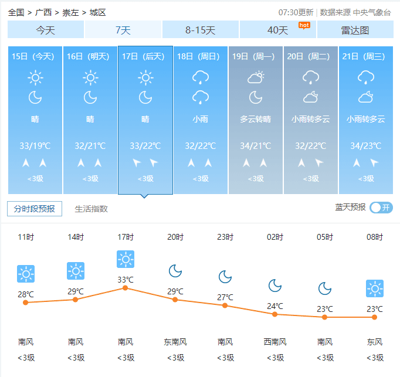Click the 33/19℃ temperature text

(35, 145)
